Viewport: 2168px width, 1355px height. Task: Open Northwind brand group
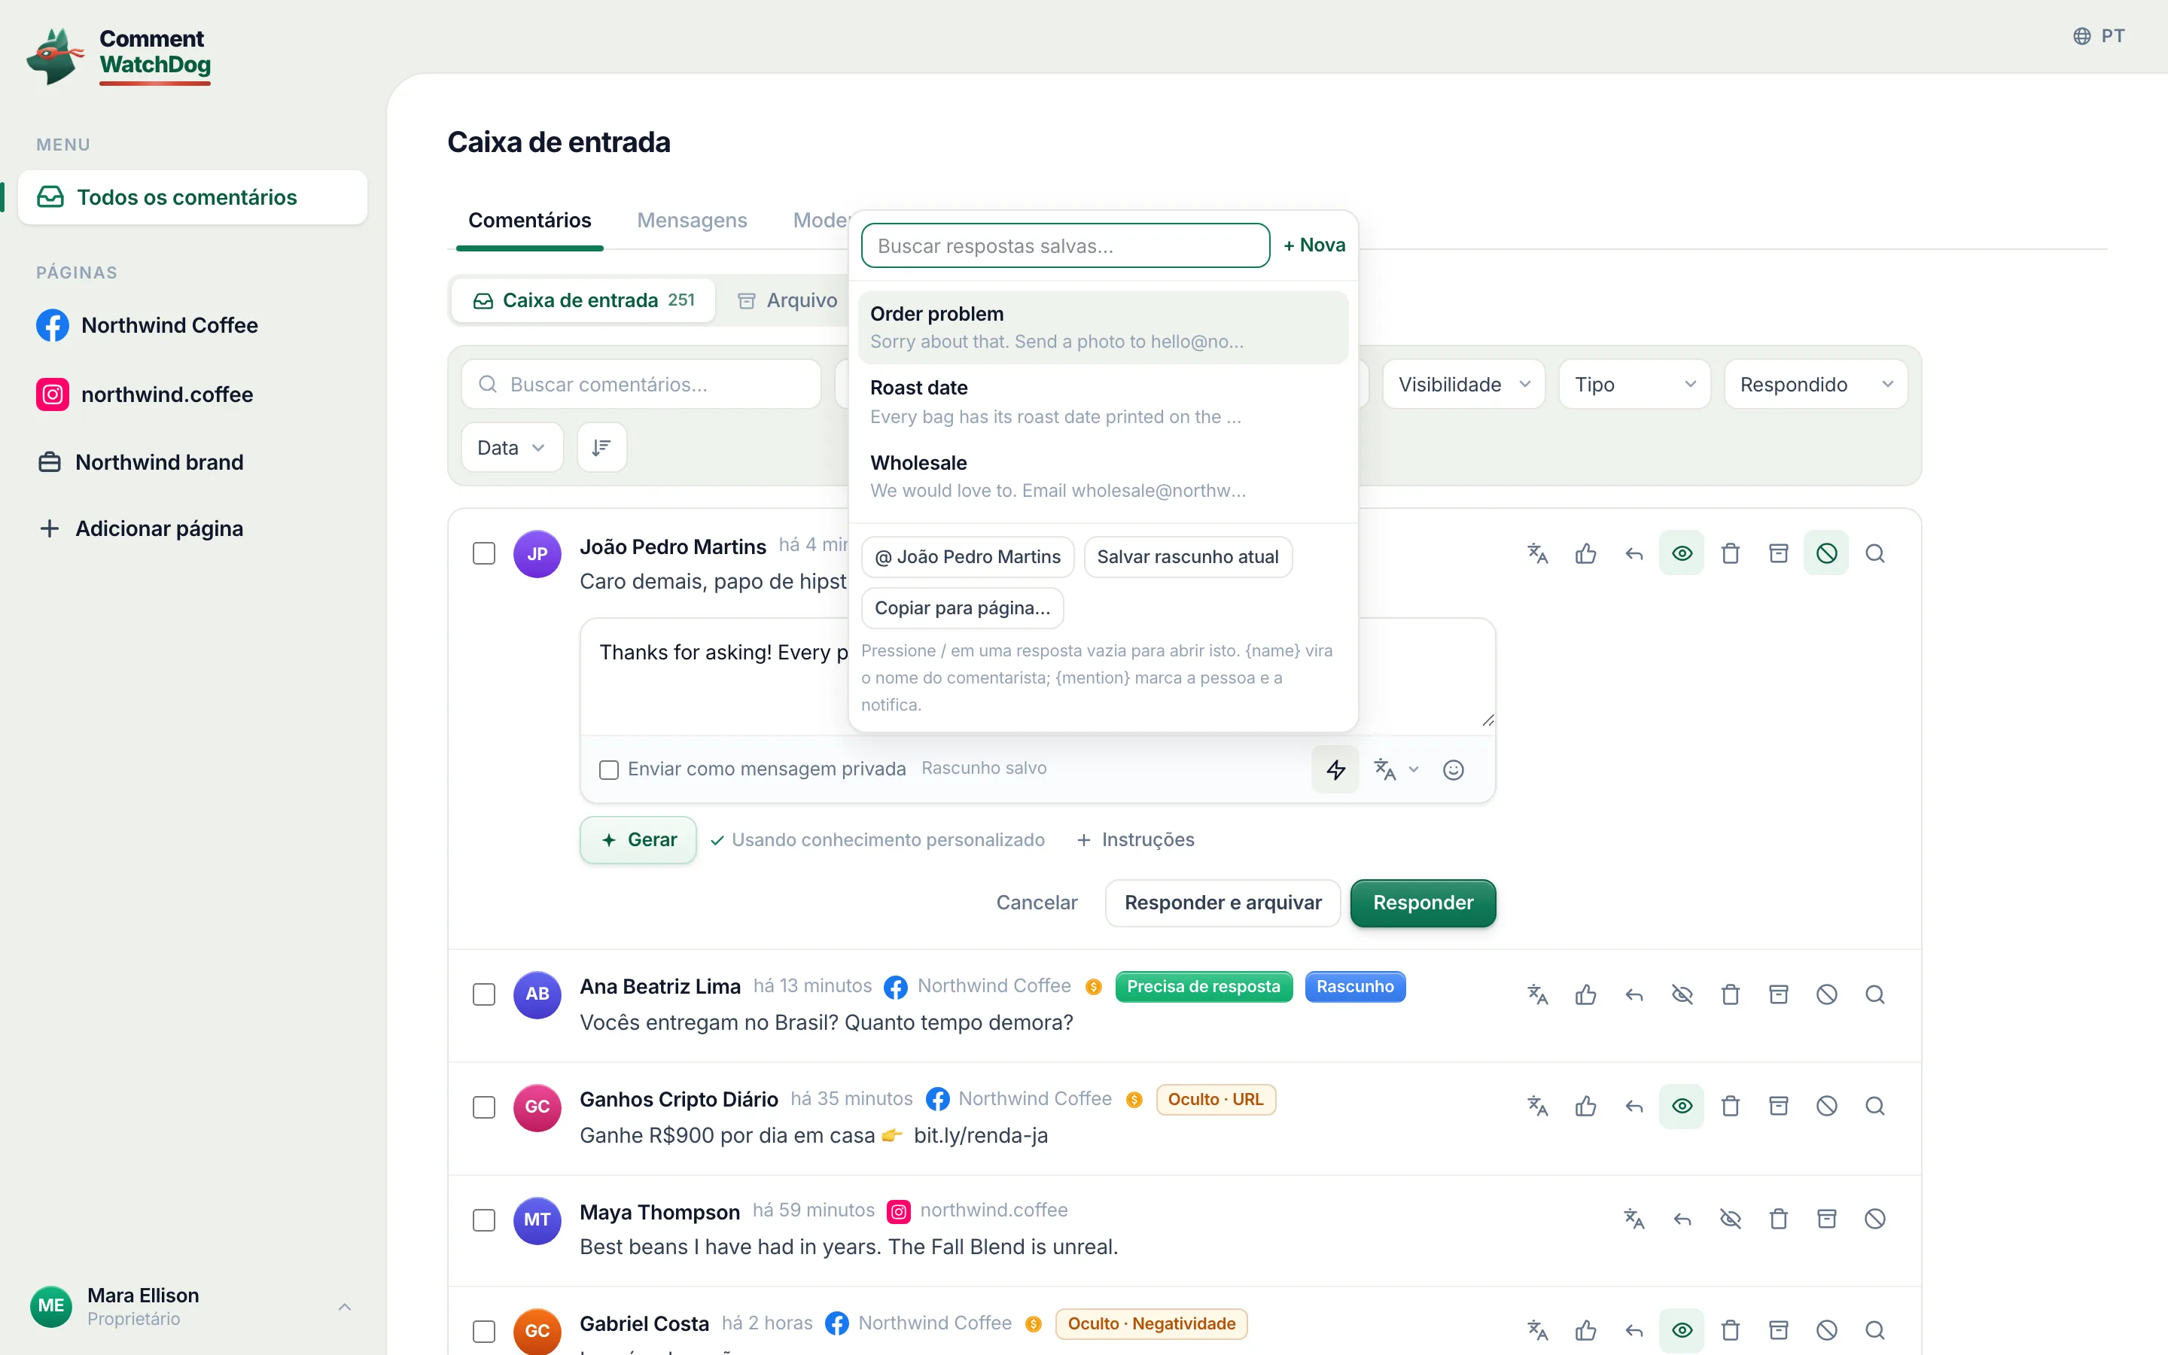point(140,462)
